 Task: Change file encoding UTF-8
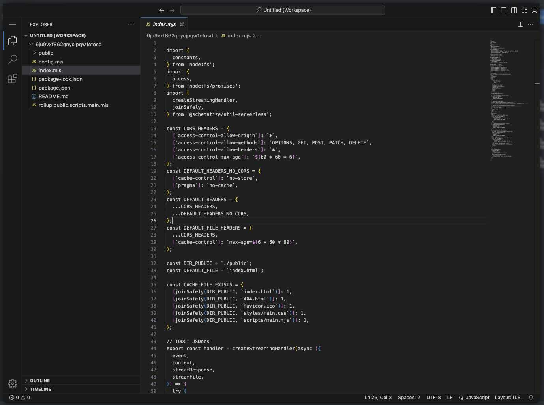pos(433,398)
